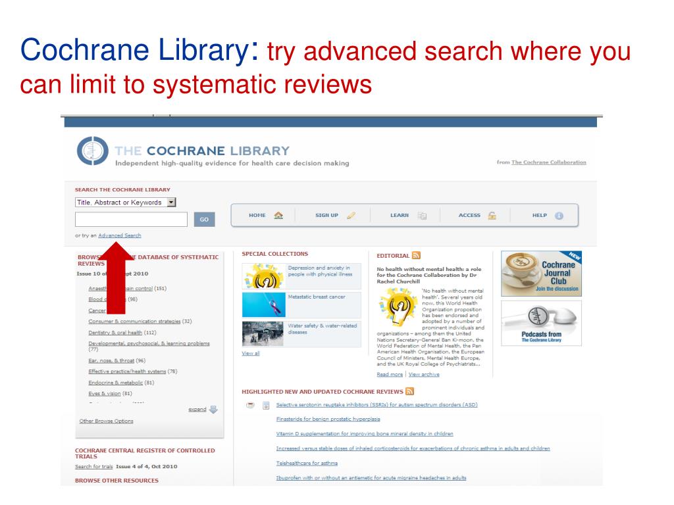The height and width of the screenshot is (505, 674).
Task: Open Finasteride for benign prostatic hyperplasia review
Action: click(x=328, y=419)
